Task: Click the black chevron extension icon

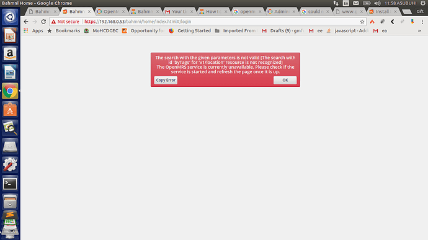Action: (x=392, y=22)
